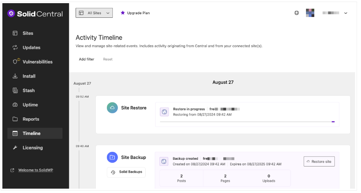This screenshot has height=193, width=361.
Task: Click the Solid Central logo icon
Action: click(x=11, y=13)
